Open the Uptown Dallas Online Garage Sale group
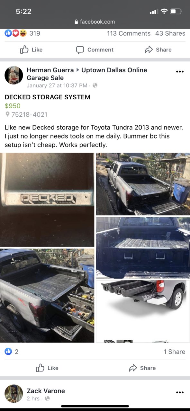 [x=87, y=74]
